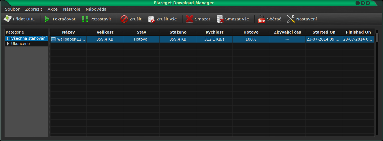Click the 312.1 KB/s speed cell
Screen dimensions: 383x141
(215, 39)
